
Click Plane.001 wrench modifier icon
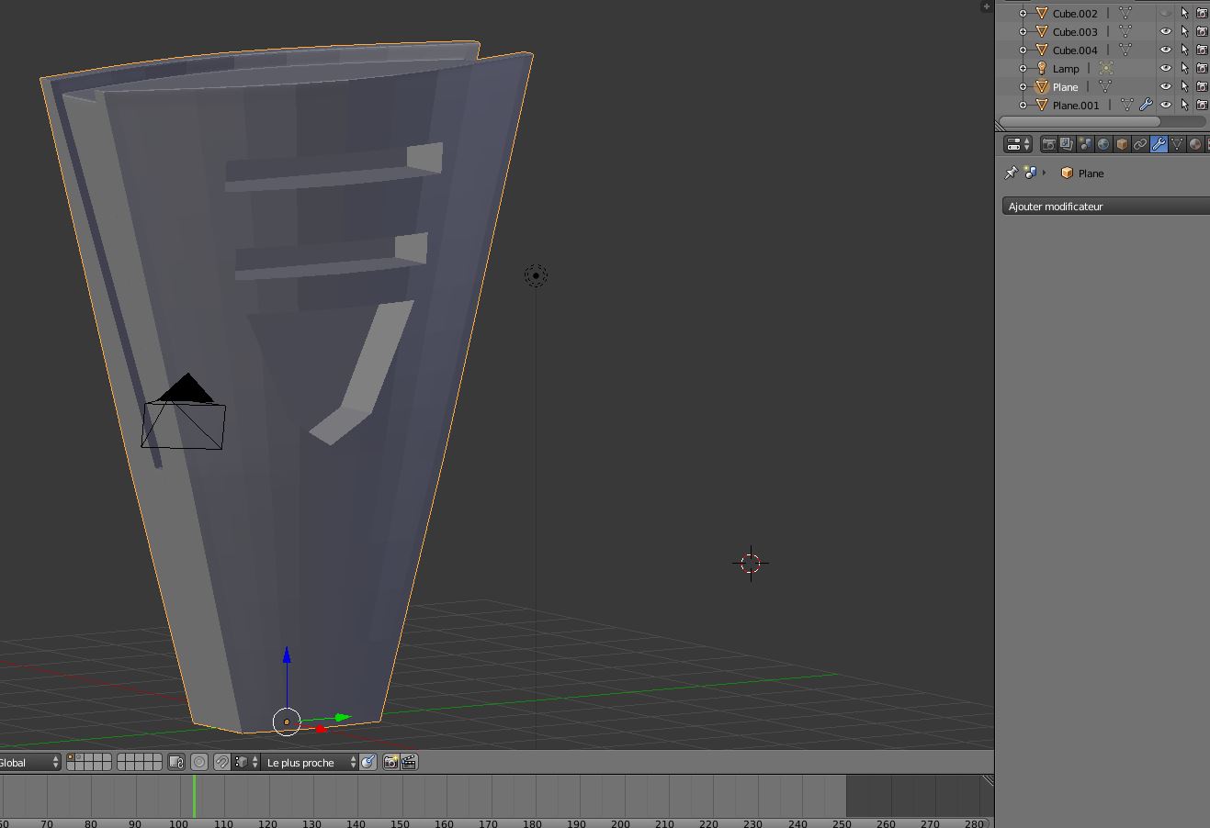[x=1146, y=105]
